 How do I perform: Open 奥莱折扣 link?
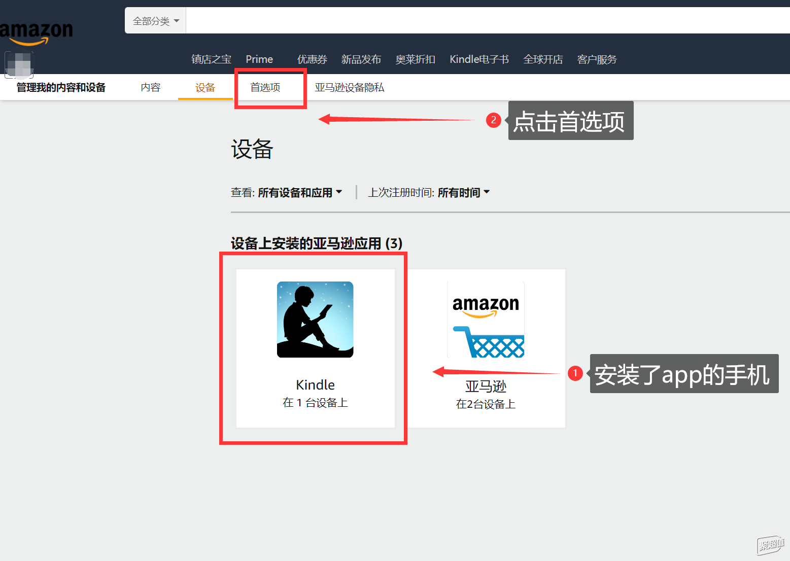tap(415, 59)
